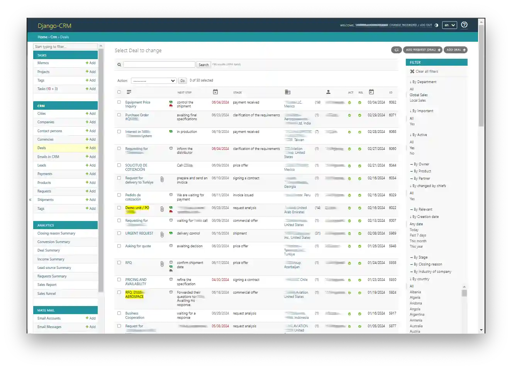Click the owner person column header icon
The height and width of the screenshot is (369, 512).
pyautogui.click(x=328, y=92)
